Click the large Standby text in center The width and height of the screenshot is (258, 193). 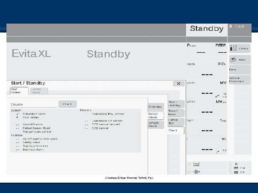click(x=109, y=54)
